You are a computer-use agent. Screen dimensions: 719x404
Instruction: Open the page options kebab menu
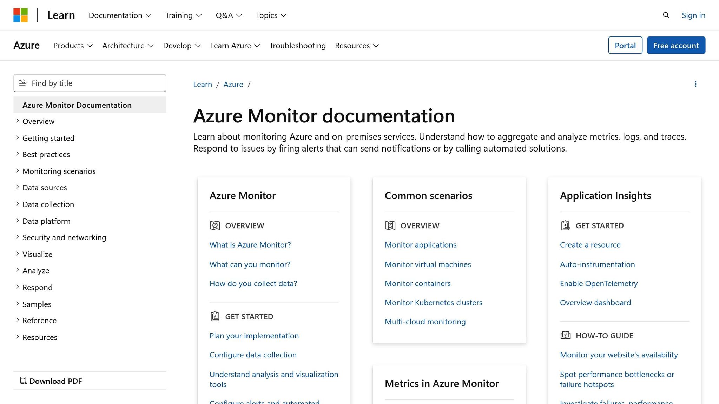pos(695,84)
